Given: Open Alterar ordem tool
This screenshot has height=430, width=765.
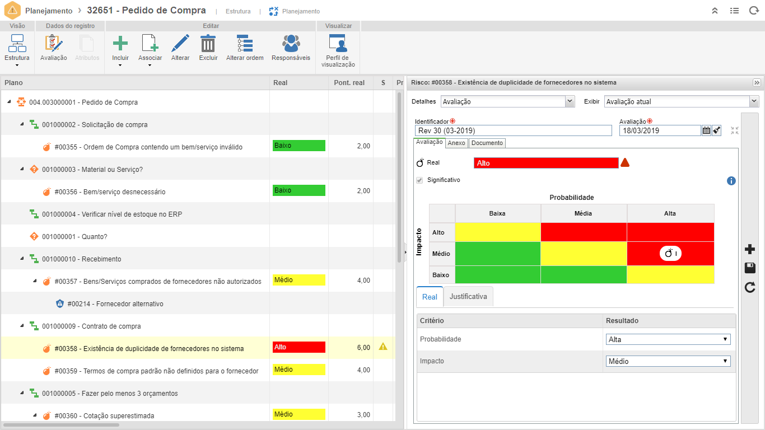Looking at the screenshot, I should tap(245, 44).
